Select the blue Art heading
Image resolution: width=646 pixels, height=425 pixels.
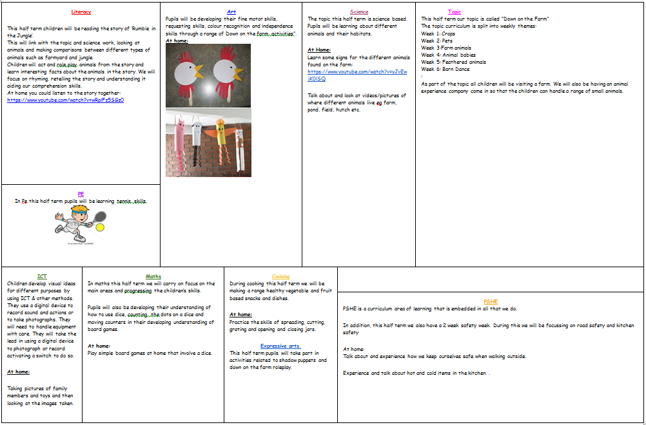[x=231, y=12]
